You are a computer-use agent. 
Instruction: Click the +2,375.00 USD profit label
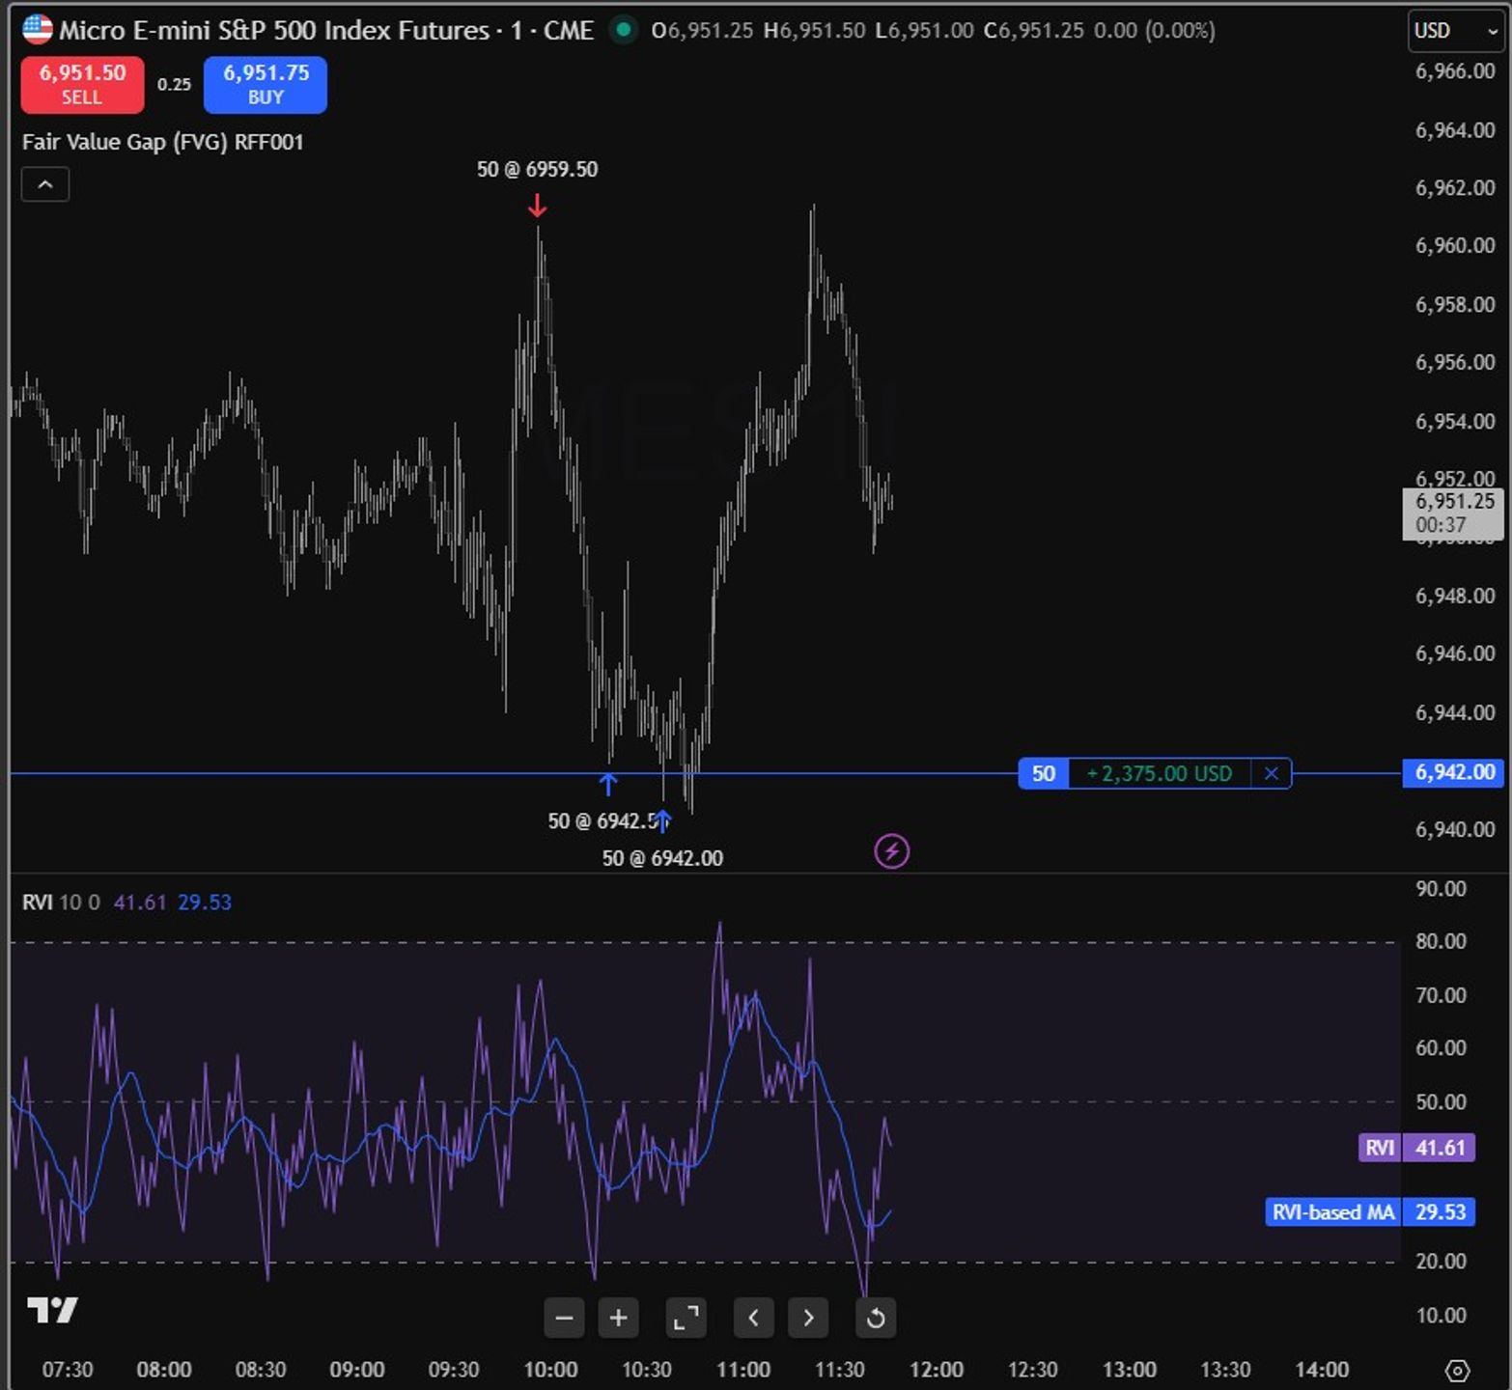(x=1160, y=773)
